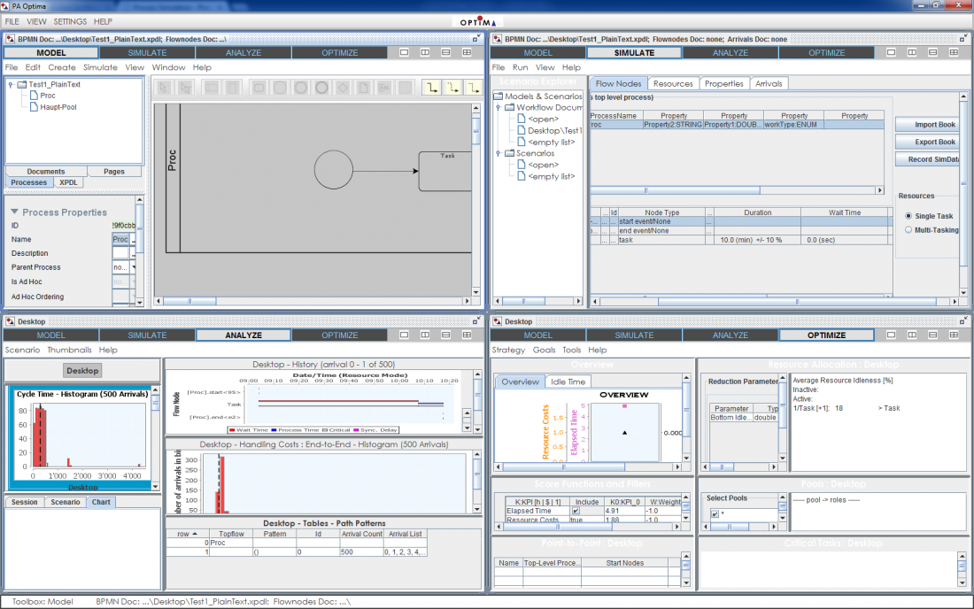Select the rounded rectangle task shape tool

[x=260, y=86]
